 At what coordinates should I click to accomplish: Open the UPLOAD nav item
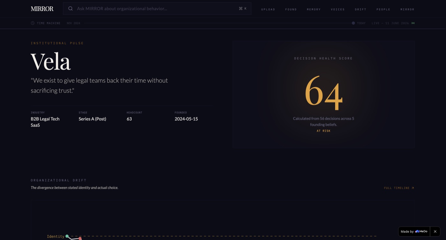click(x=268, y=10)
